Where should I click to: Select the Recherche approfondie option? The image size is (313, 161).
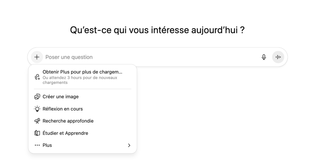coord(68,121)
